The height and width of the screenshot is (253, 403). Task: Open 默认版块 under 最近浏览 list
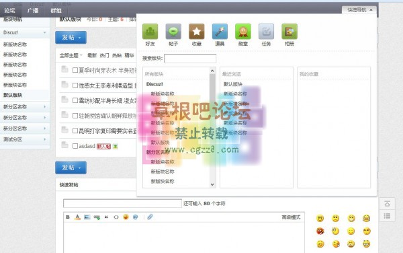(x=233, y=84)
